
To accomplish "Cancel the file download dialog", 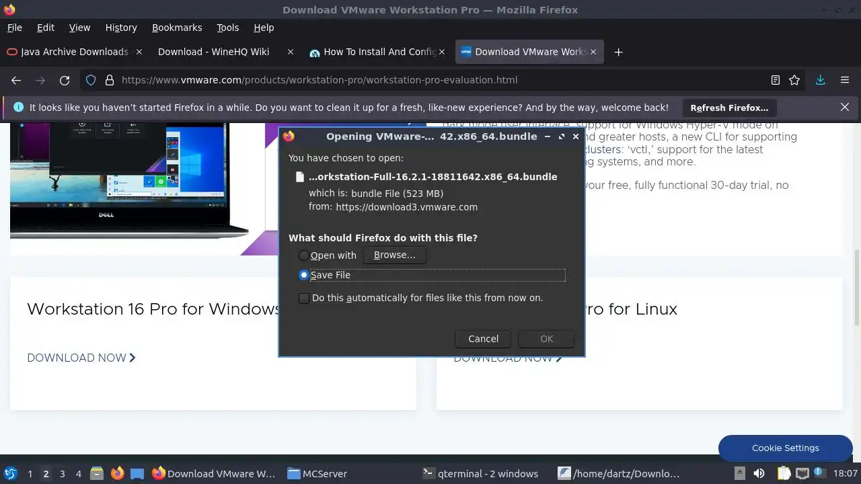I will (483, 339).
